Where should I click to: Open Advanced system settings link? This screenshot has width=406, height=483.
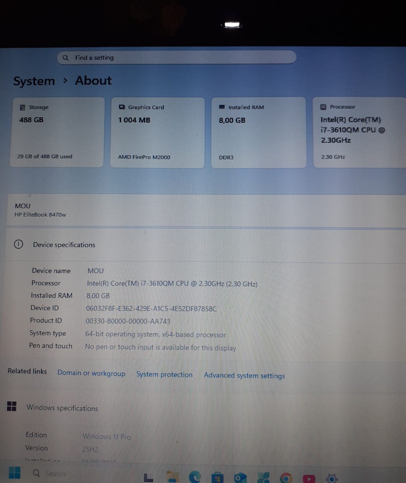coord(244,376)
